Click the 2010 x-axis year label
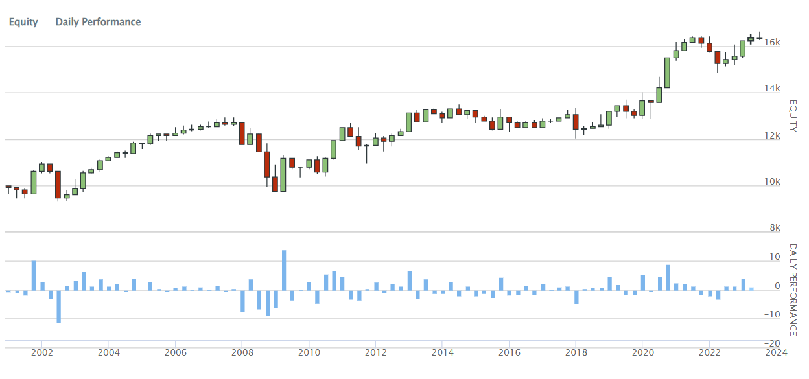Image resolution: width=809 pixels, height=379 pixels. coord(309,353)
